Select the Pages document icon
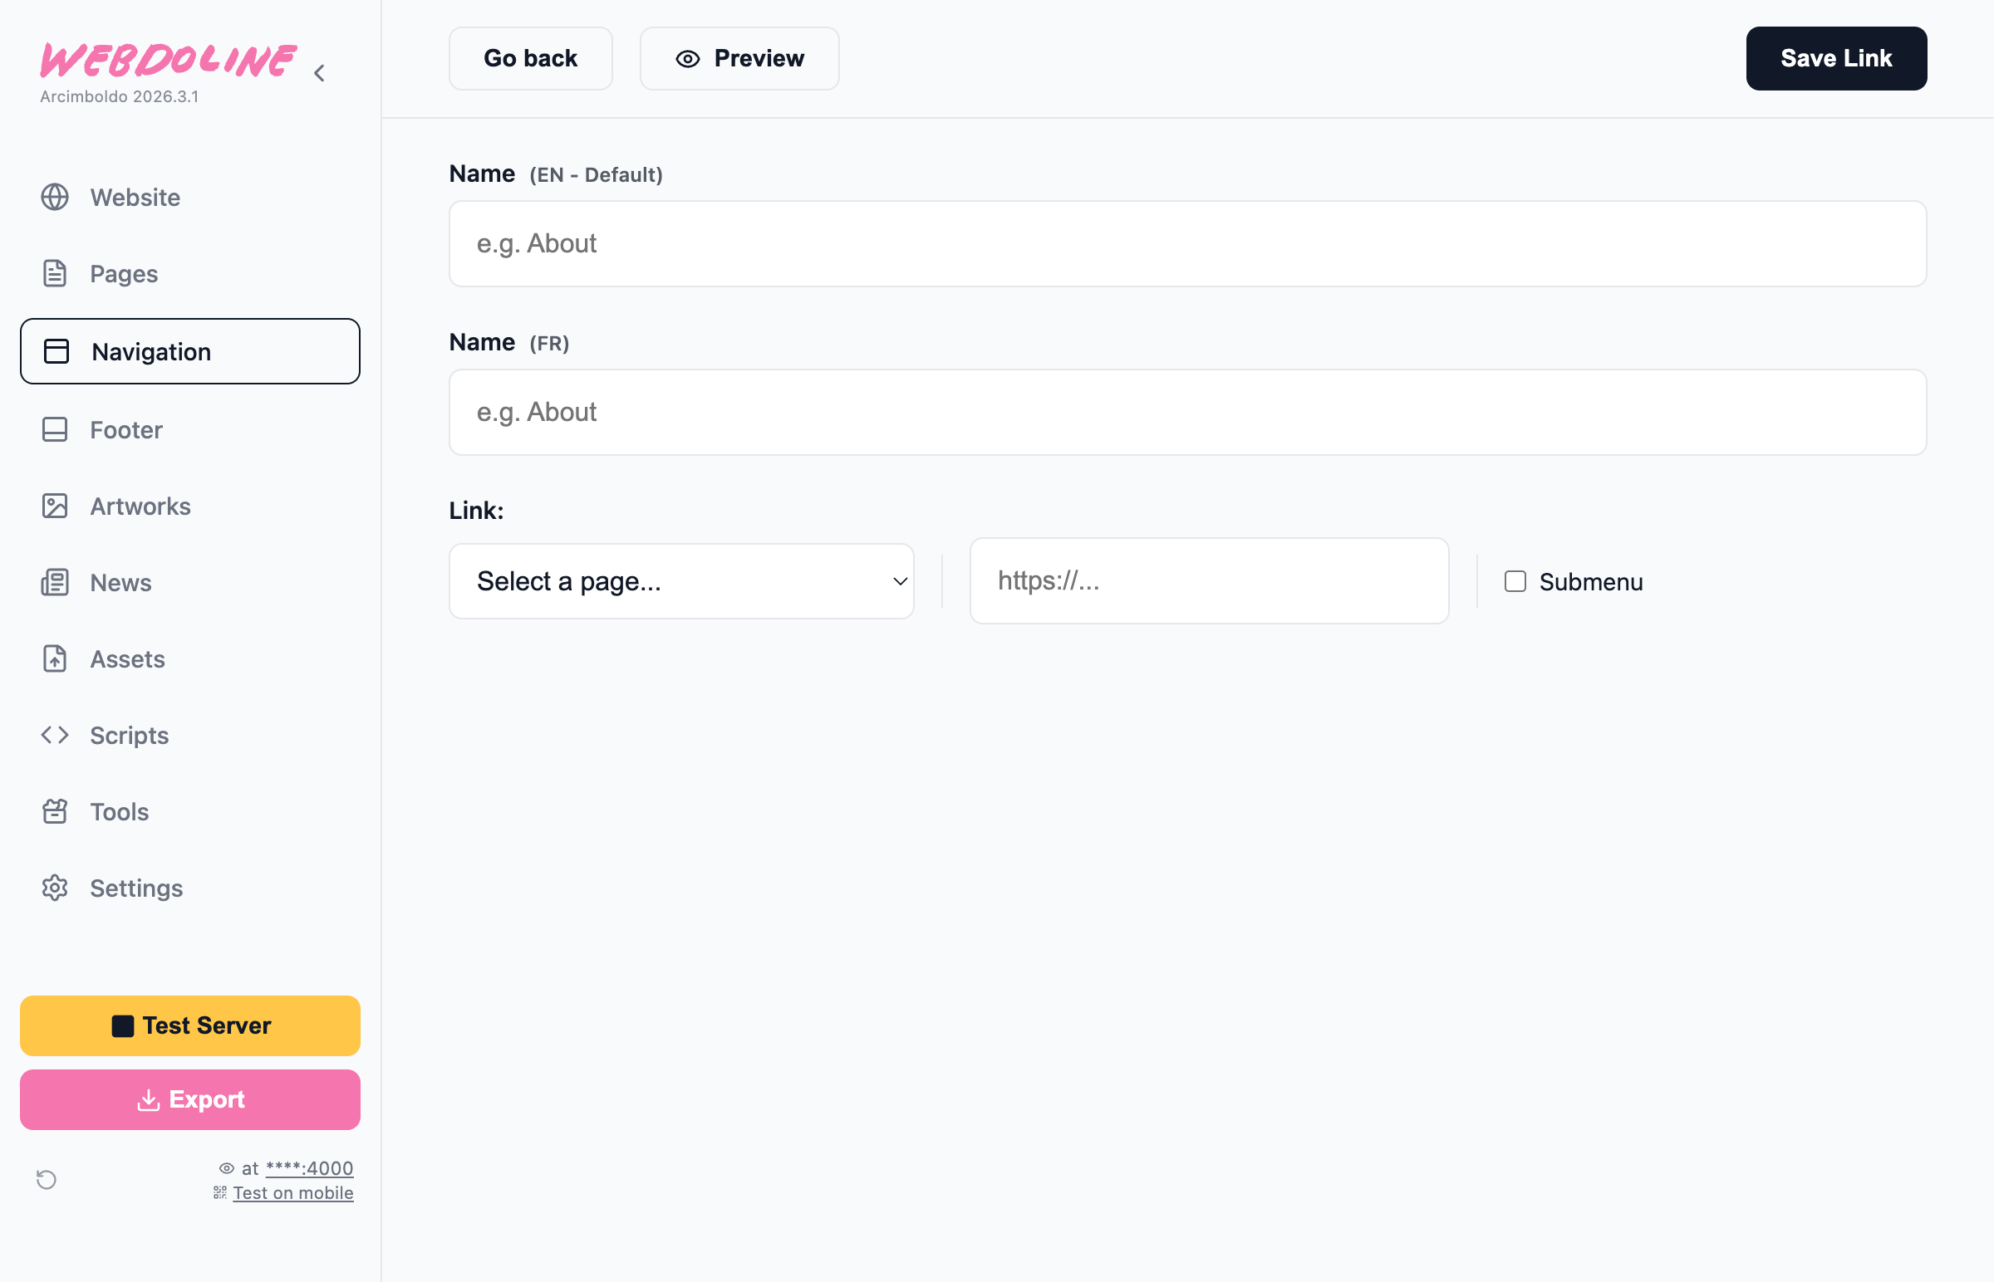 (x=55, y=273)
